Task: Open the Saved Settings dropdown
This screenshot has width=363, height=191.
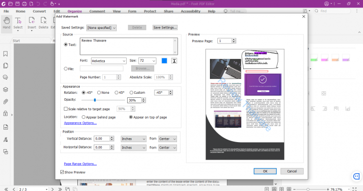Action: click(101, 28)
